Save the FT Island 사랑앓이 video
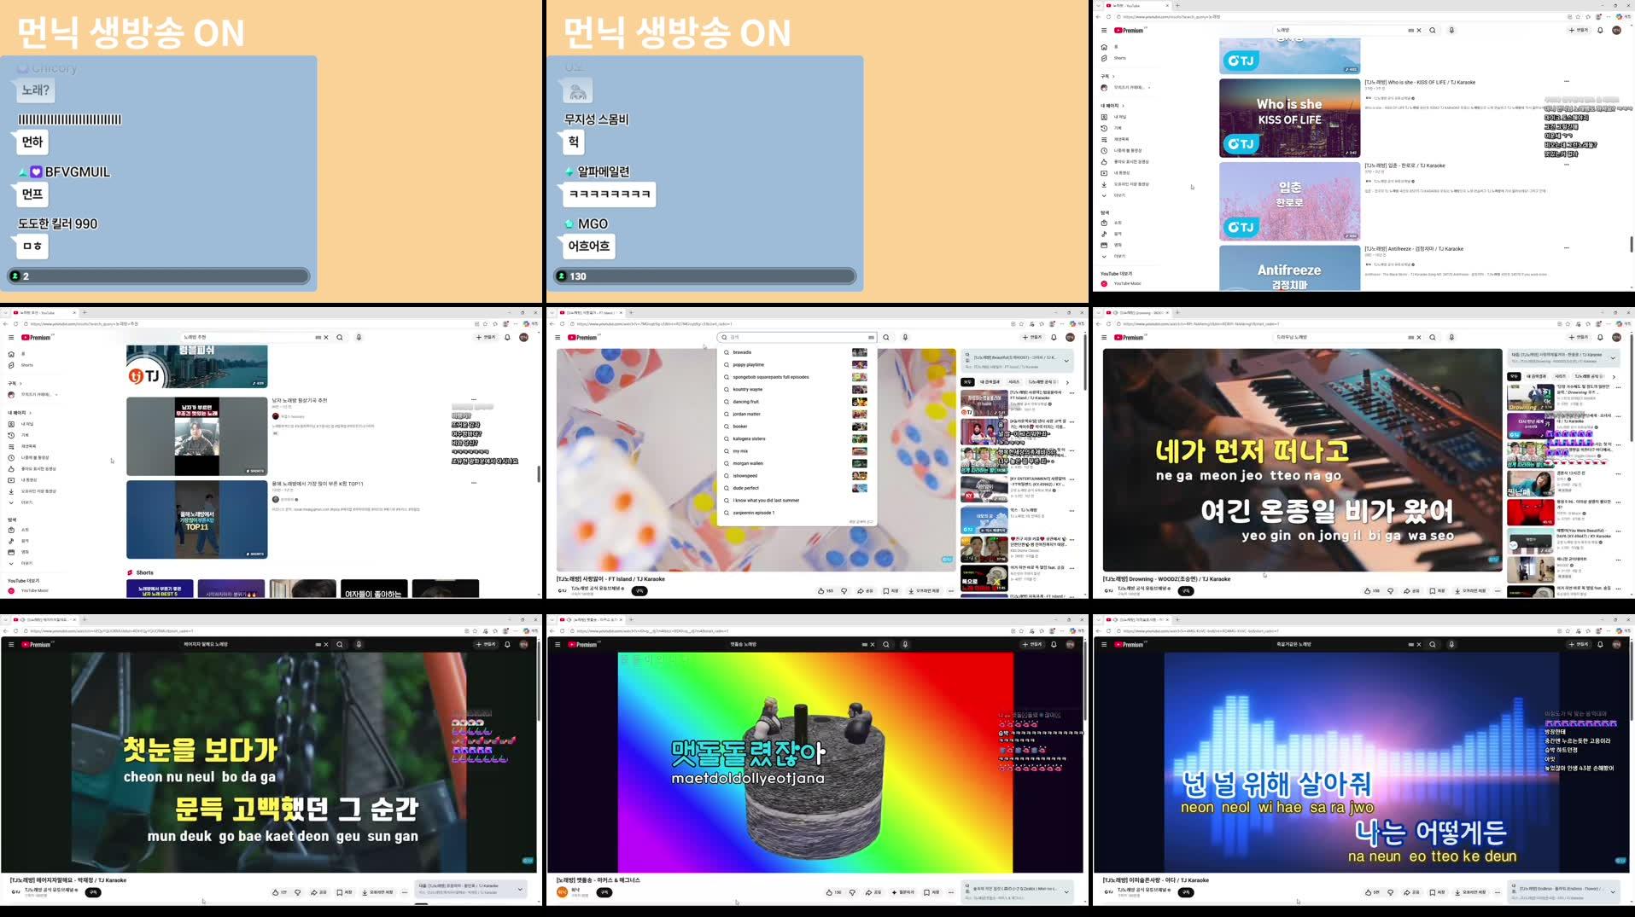The height and width of the screenshot is (917, 1635). click(891, 590)
